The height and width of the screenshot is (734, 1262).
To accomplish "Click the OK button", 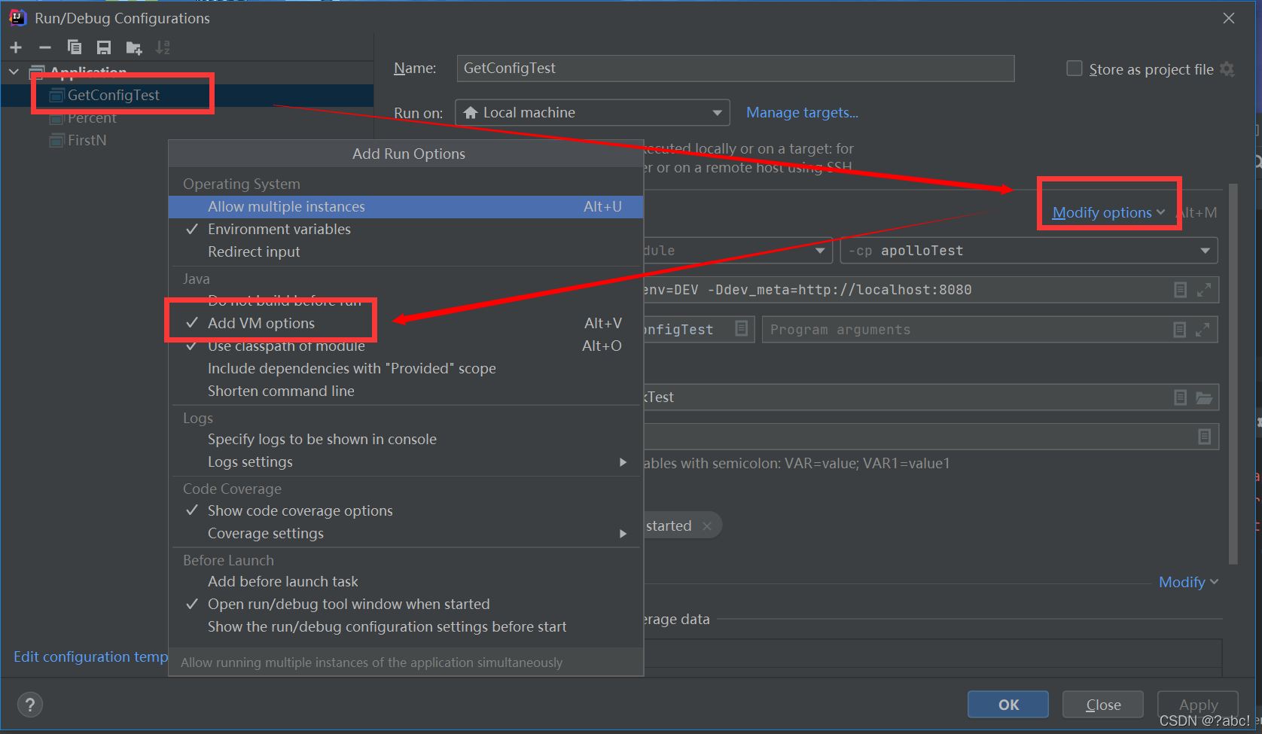I will click(x=1008, y=705).
